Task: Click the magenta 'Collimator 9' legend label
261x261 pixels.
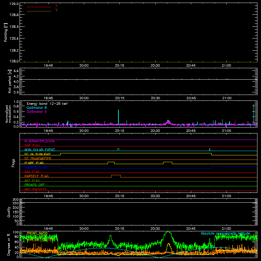Action: tap(37, 112)
